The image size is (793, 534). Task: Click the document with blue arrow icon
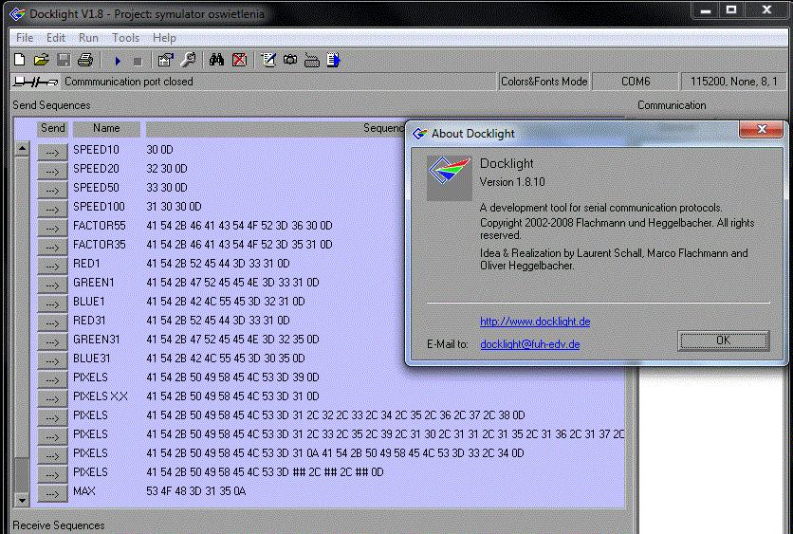(x=333, y=60)
